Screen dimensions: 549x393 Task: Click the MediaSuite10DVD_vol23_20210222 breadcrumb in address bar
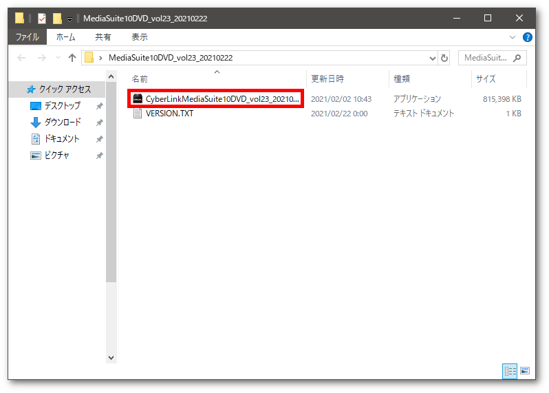click(x=171, y=58)
